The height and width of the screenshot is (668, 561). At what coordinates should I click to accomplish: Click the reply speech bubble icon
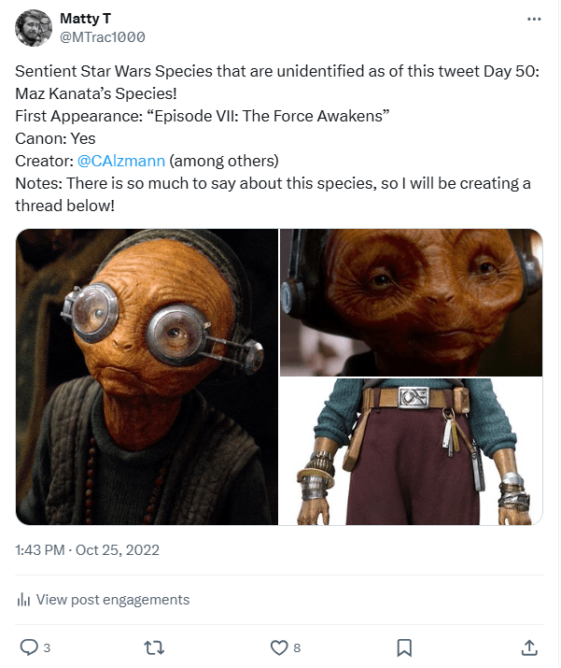29,647
